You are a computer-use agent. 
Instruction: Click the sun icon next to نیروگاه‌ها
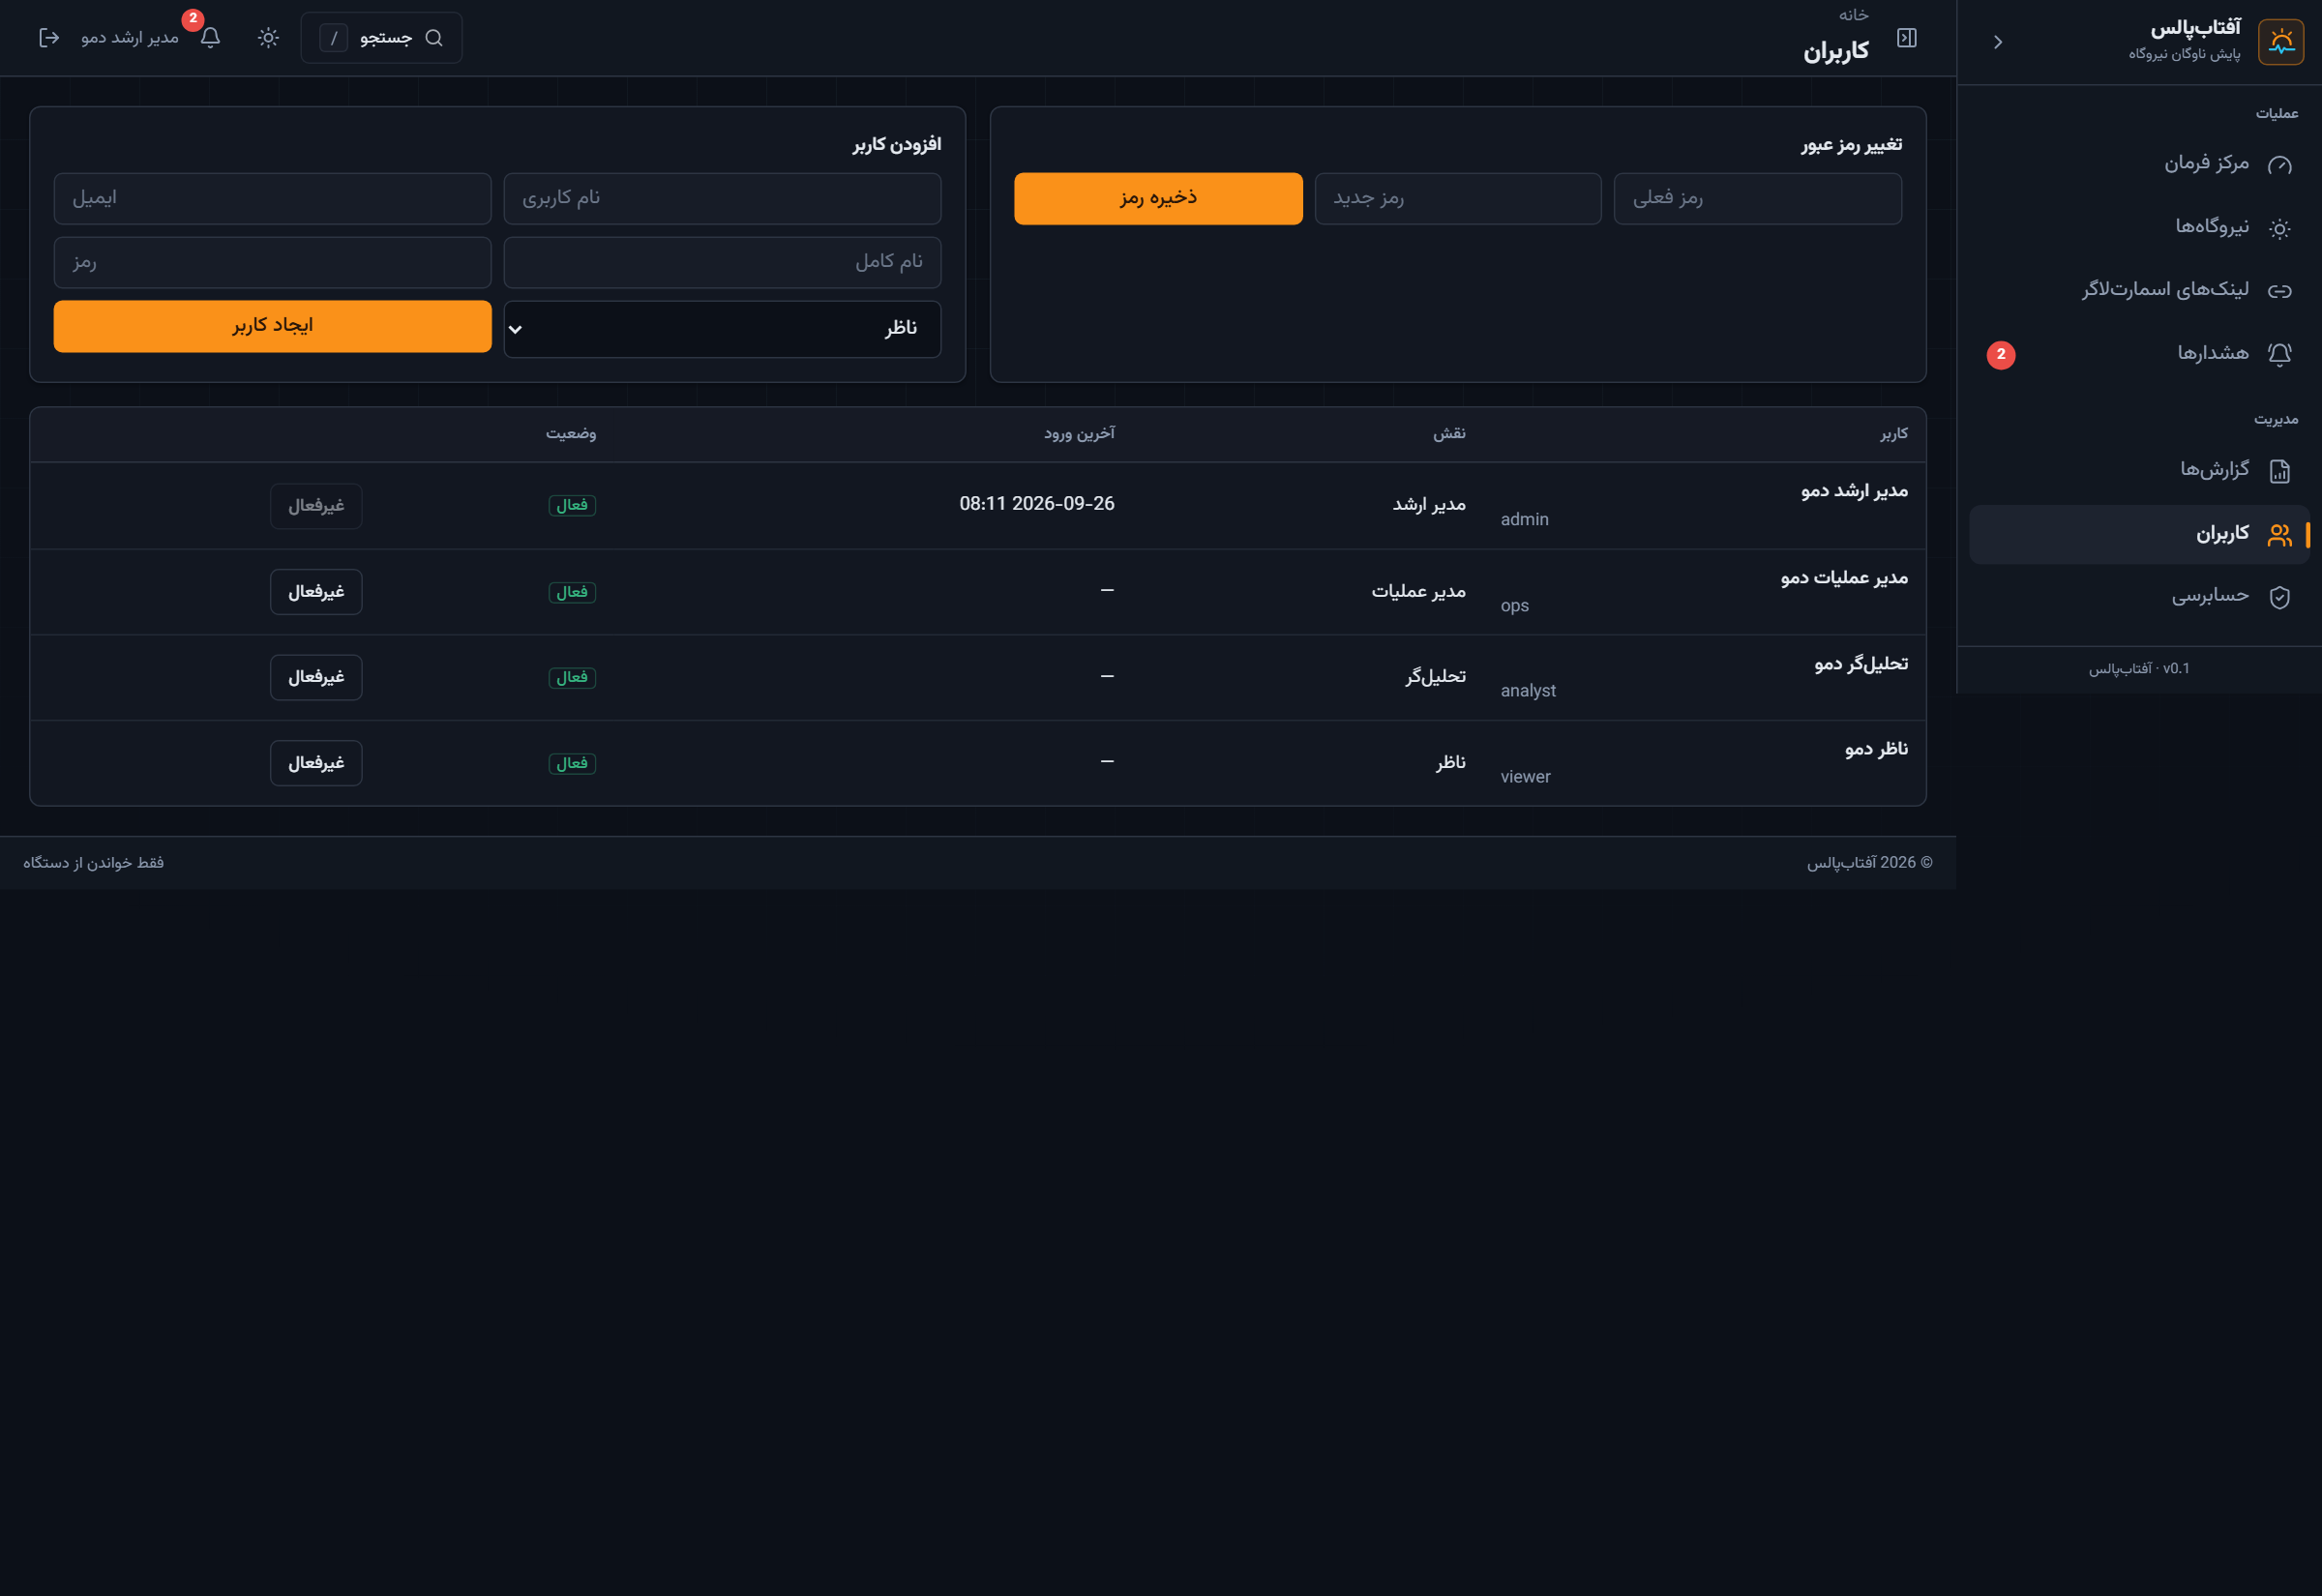tap(2280, 228)
